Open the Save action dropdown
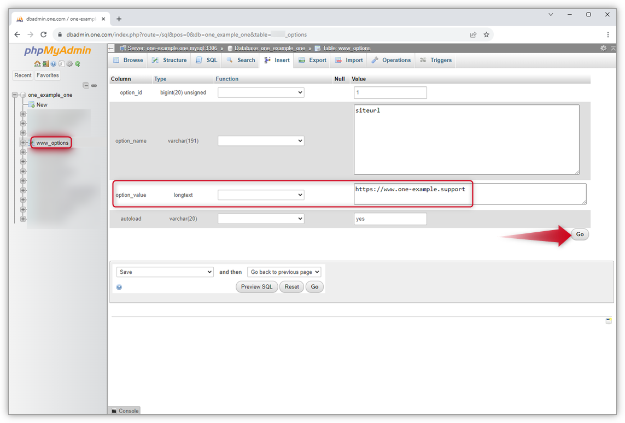 coord(165,272)
